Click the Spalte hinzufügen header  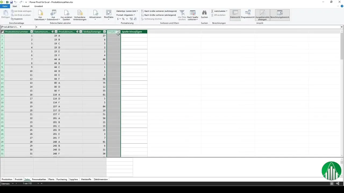coord(134,32)
